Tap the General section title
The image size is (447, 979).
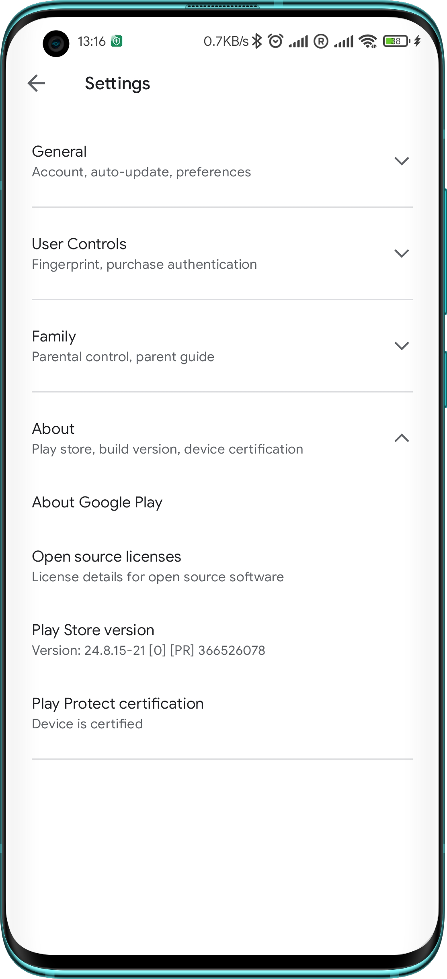tap(59, 152)
